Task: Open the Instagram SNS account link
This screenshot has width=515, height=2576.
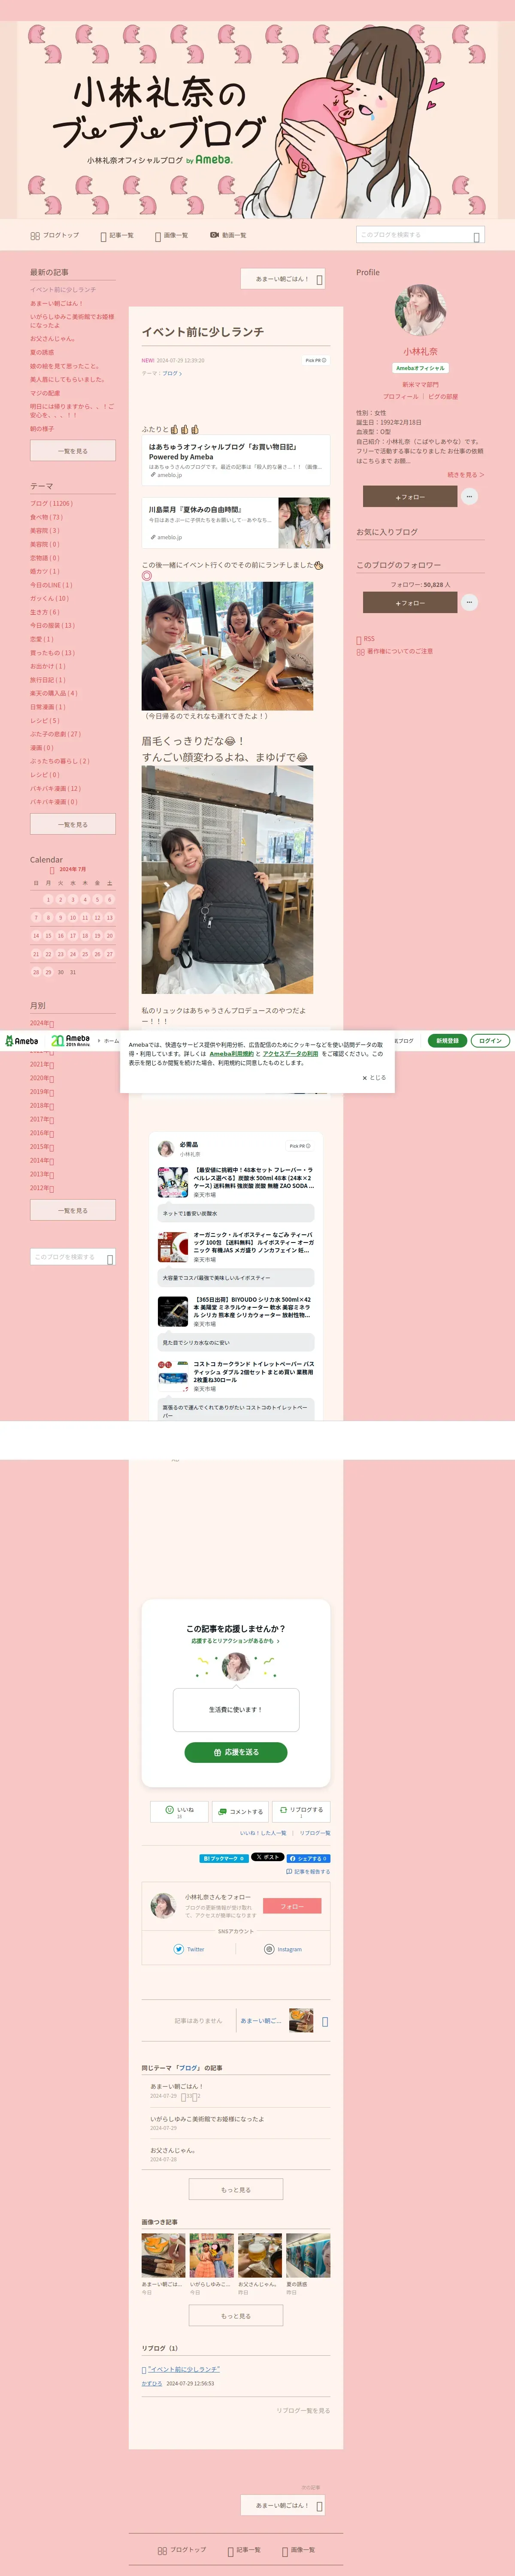Action: click(x=283, y=1949)
